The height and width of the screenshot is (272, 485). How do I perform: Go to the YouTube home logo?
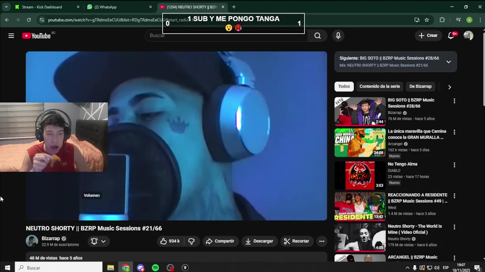tap(36, 36)
